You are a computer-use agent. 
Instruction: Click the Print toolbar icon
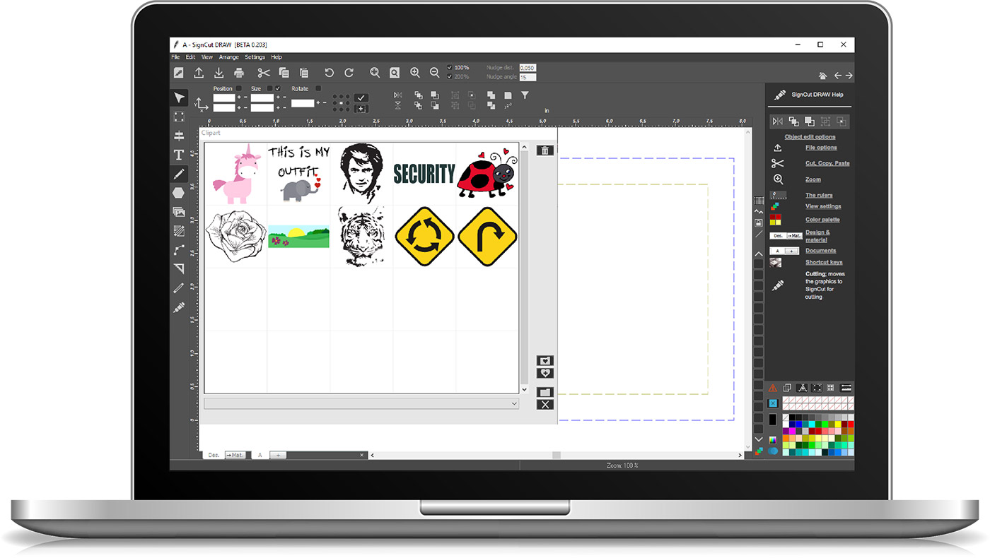click(x=239, y=73)
